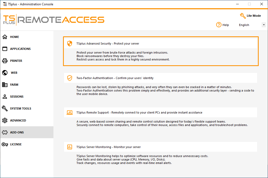Click the Two-Factor Authentication badge icon
The width and height of the screenshot is (268, 178).
[x=70, y=78]
